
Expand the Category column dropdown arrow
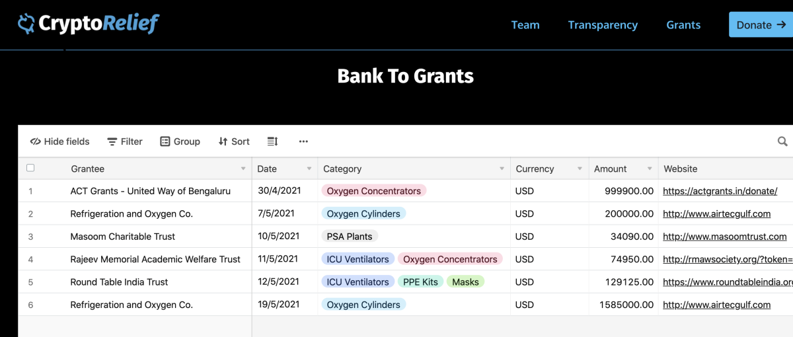502,168
